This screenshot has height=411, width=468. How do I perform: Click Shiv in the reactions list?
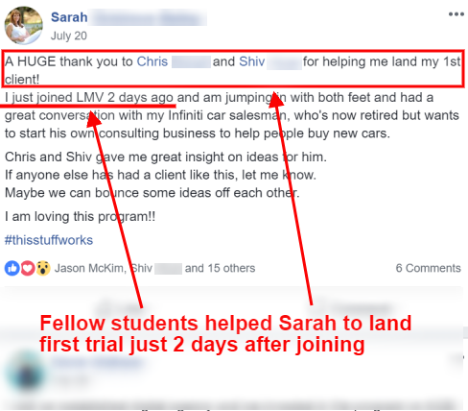[142, 268]
